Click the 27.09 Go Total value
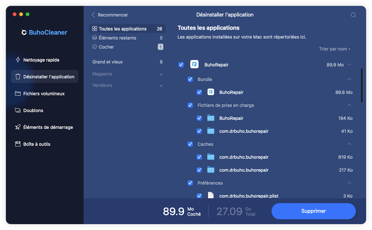This screenshot has height=230, width=372. tap(236, 211)
